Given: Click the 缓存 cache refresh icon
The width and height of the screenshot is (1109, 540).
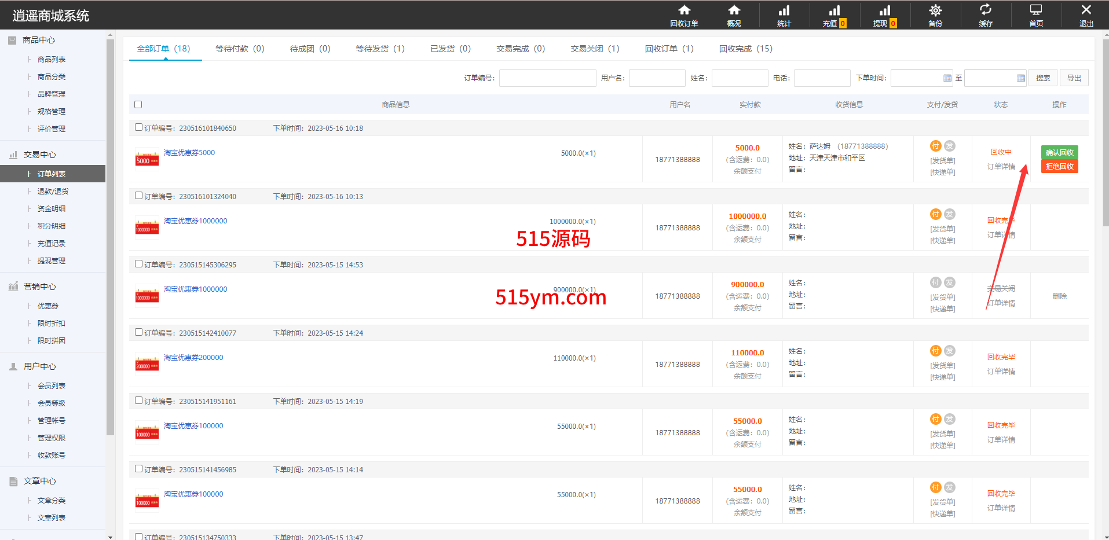Looking at the screenshot, I should click(985, 10).
